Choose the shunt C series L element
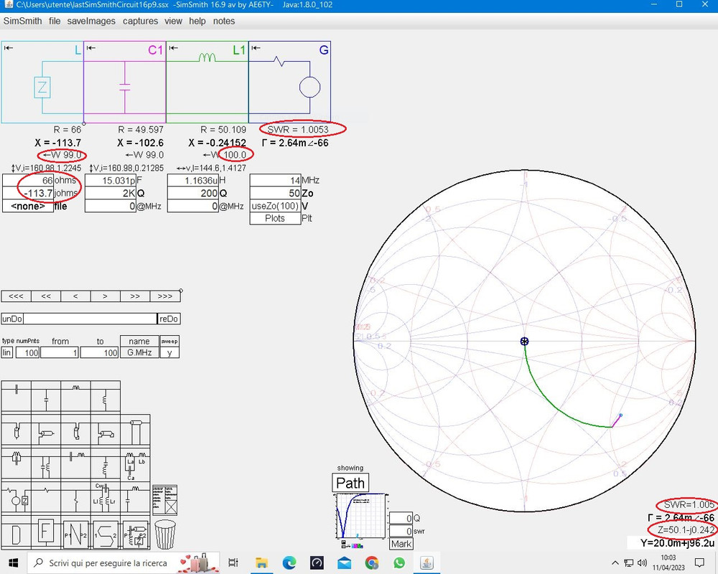 pyautogui.click(x=136, y=498)
